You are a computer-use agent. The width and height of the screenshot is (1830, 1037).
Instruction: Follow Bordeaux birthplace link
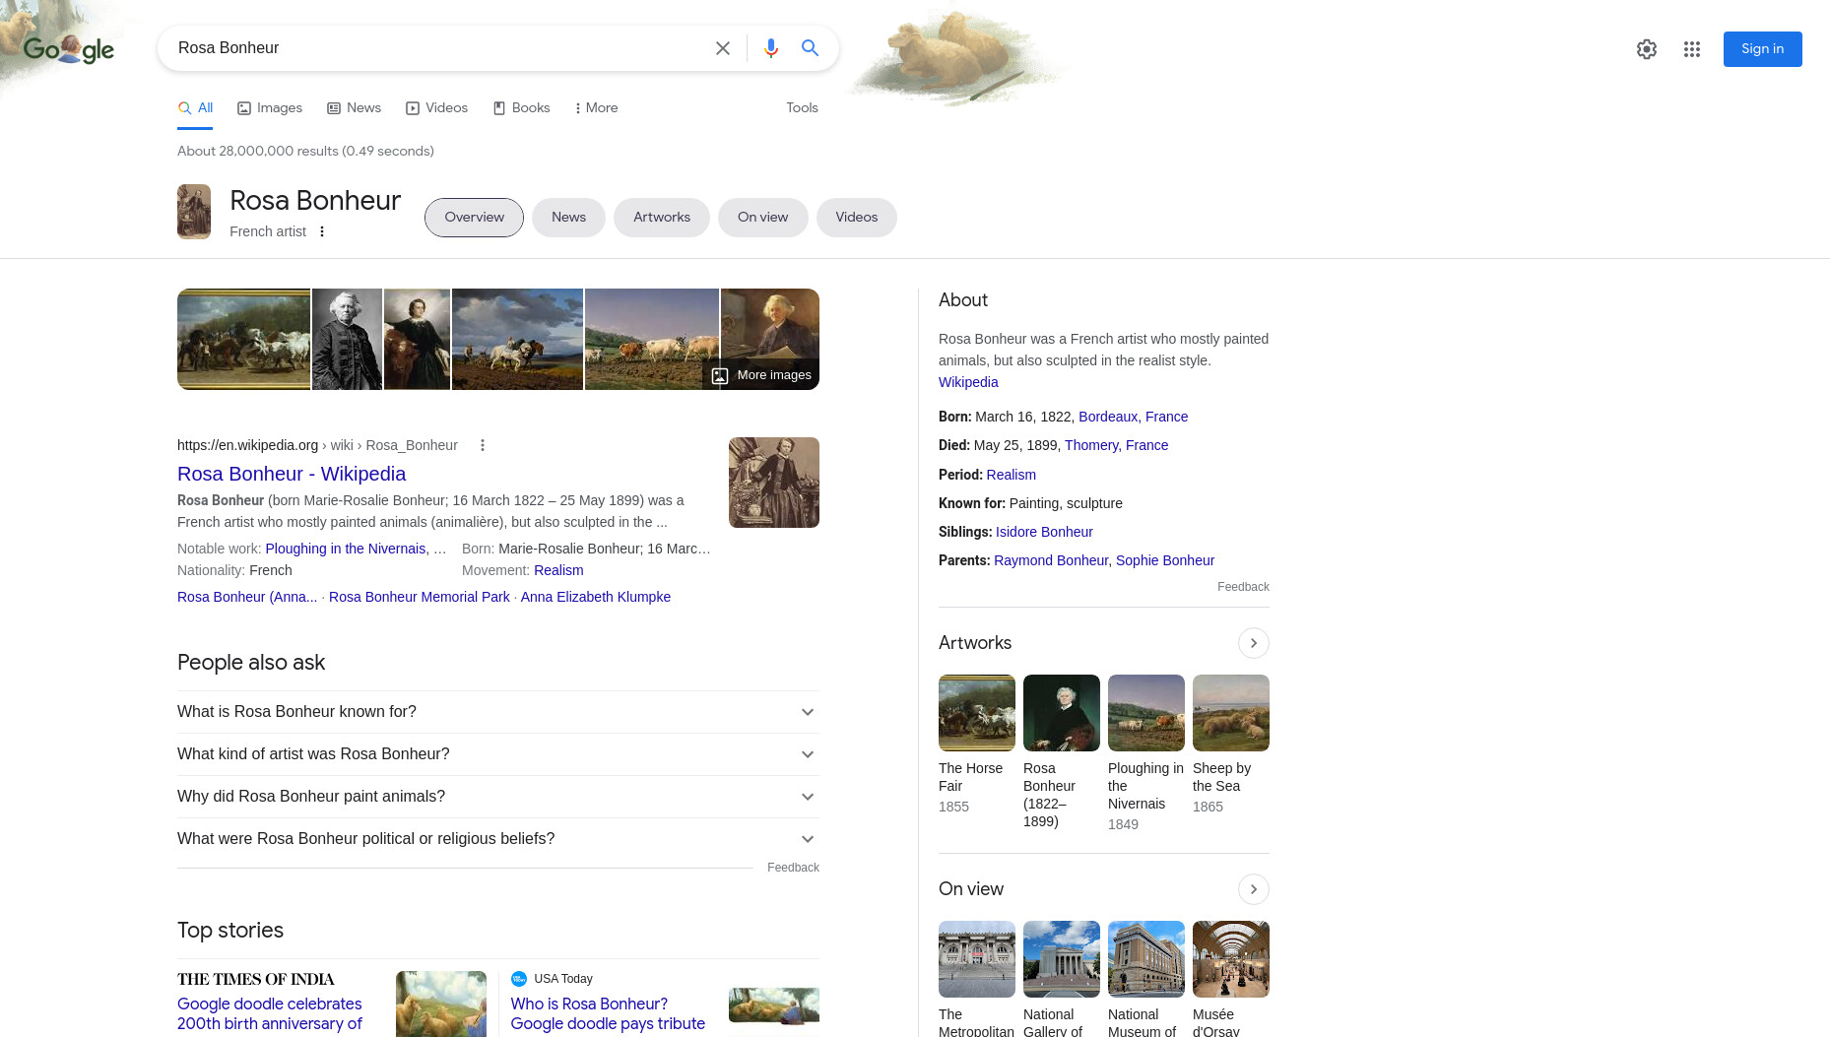1108,417
